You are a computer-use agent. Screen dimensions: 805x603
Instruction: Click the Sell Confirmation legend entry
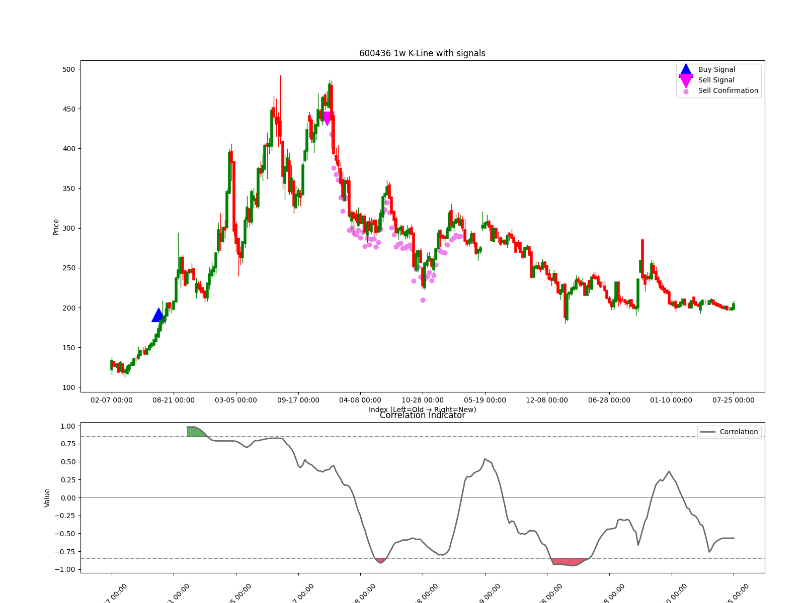pyautogui.click(x=720, y=91)
